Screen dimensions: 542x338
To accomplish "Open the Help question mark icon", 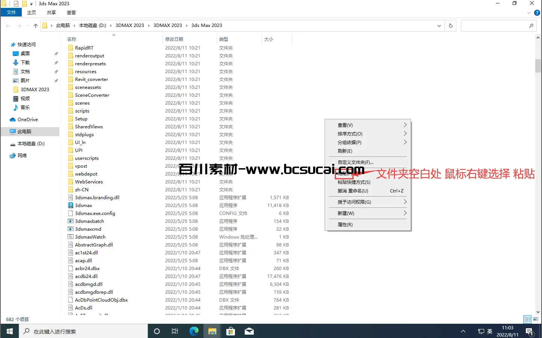I will 537,12.
